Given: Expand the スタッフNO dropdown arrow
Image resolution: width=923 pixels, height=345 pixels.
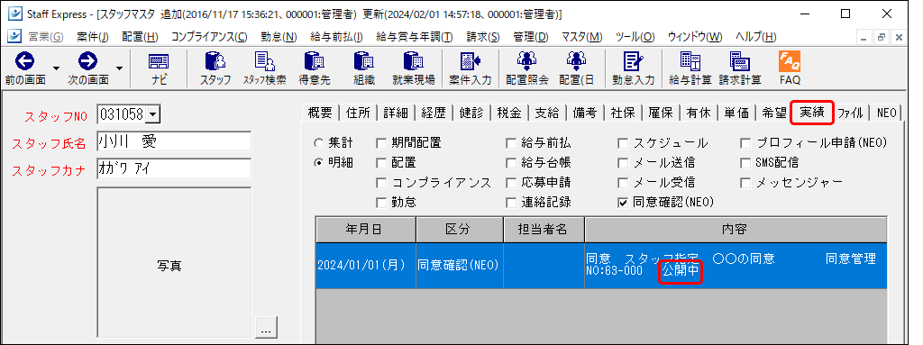Looking at the screenshot, I should pyautogui.click(x=152, y=114).
